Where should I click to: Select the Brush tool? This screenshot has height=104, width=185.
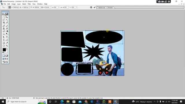click(x=7, y=26)
